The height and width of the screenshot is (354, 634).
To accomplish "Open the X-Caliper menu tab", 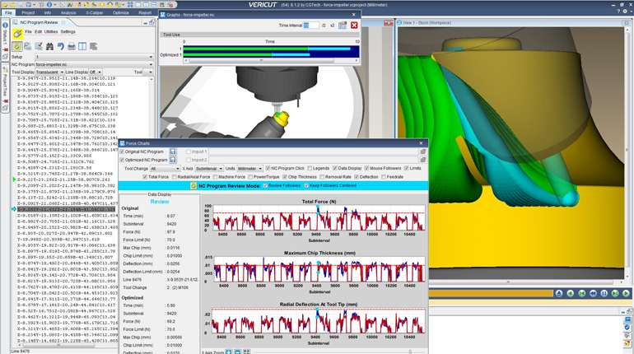I will (94, 13).
